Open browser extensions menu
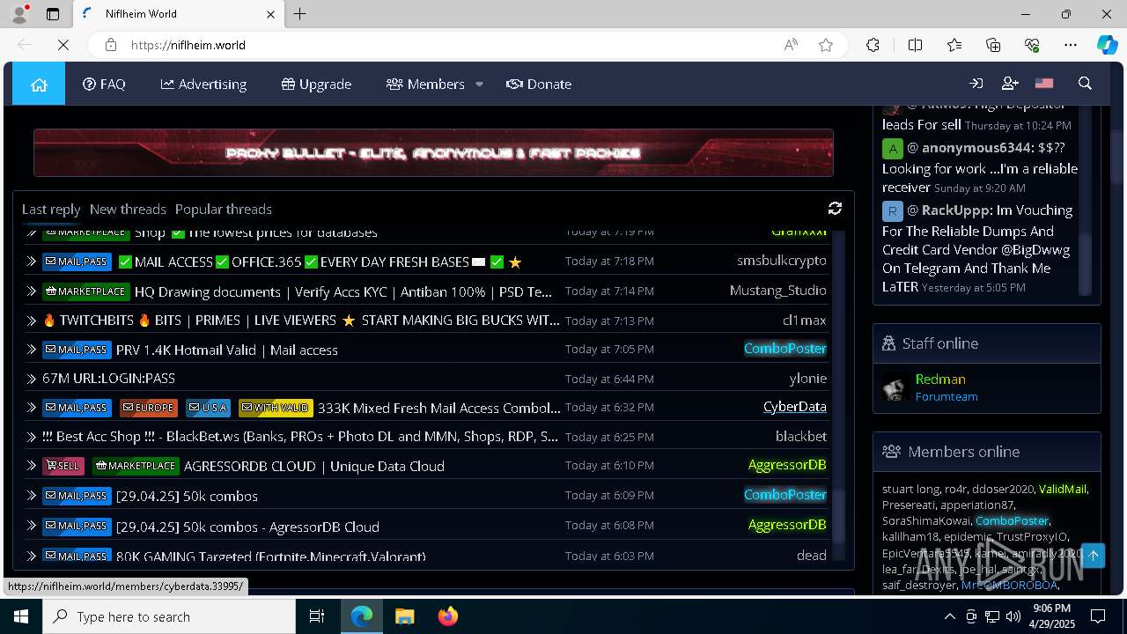1127x634 pixels. [873, 45]
